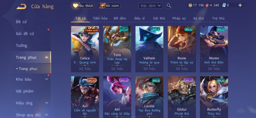Go back using the gold arrow icon
256x118 pixels.
[x=21, y=6]
